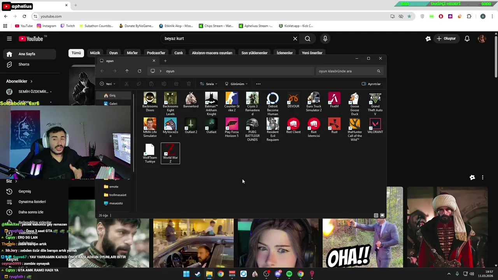Open Spotify from the taskbar
Image resolution: width=498 pixels, height=280 pixels.
tap(289, 274)
